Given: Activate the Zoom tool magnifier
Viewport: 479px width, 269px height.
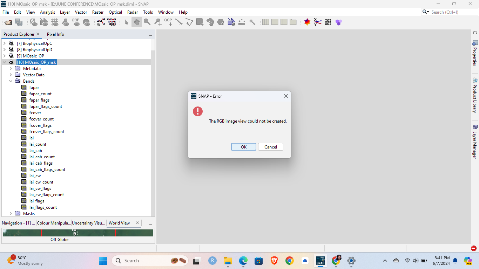Looking at the screenshot, I should [x=147, y=22].
